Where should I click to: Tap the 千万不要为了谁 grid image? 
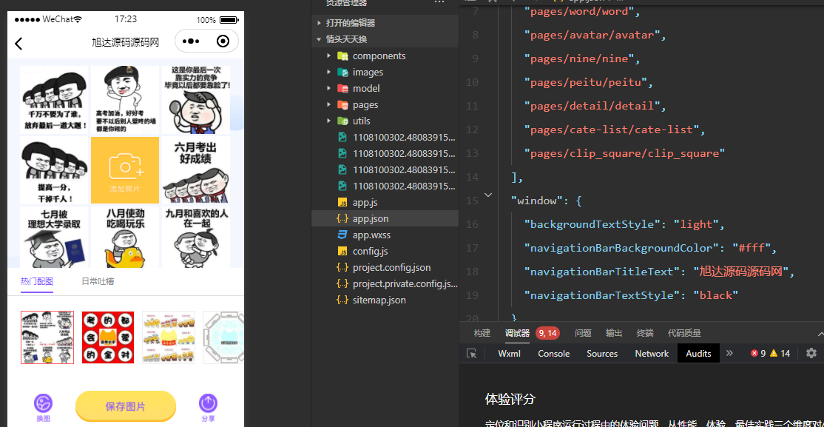point(54,100)
